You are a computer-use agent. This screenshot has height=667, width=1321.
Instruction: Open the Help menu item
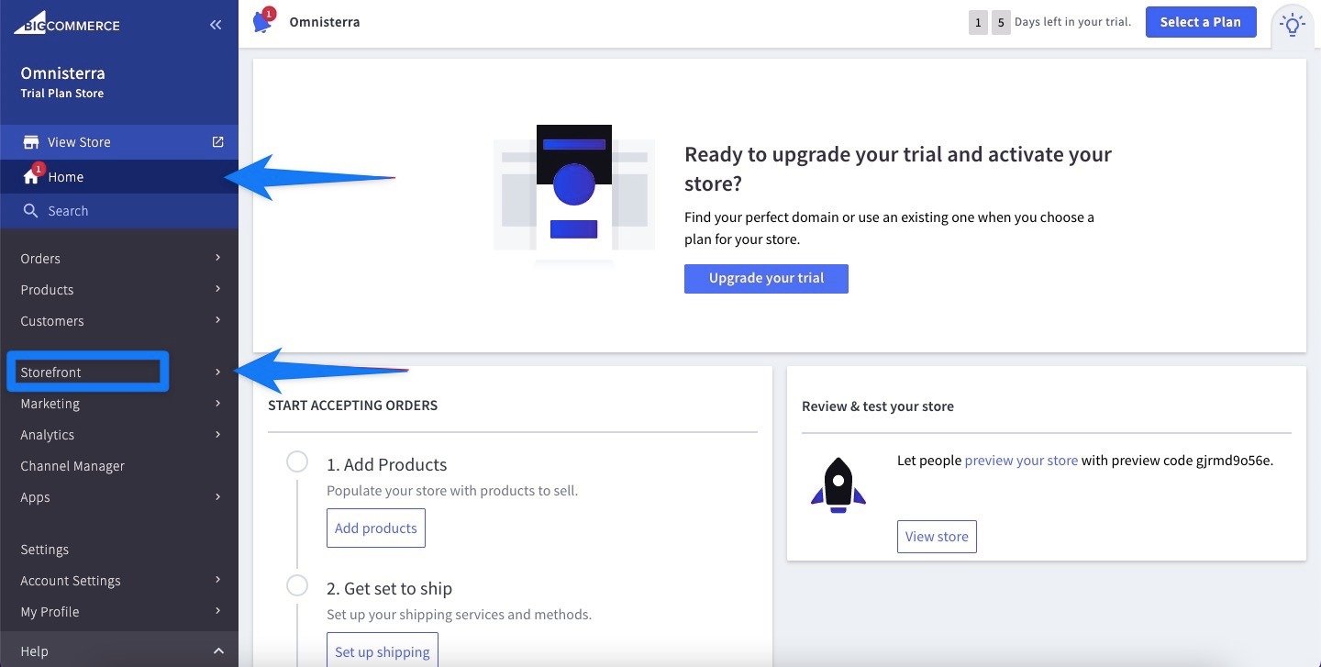click(x=119, y=650)
